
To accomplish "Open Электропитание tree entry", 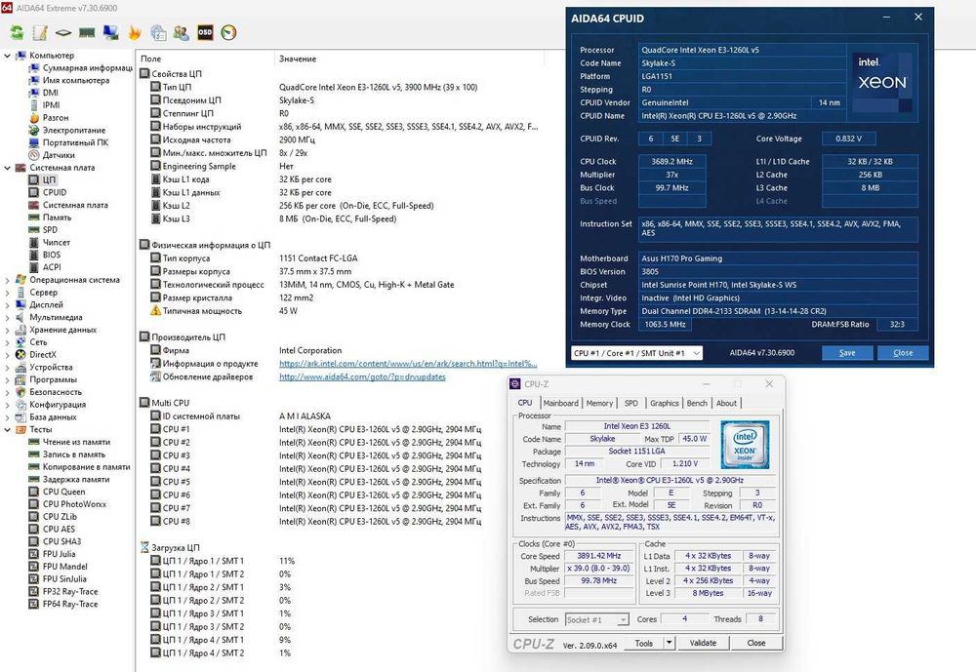I will point(74,130).
